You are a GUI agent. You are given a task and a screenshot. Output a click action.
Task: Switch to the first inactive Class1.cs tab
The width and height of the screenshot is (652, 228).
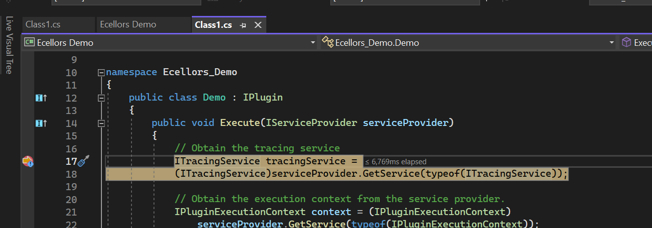(x=43, y=24)
